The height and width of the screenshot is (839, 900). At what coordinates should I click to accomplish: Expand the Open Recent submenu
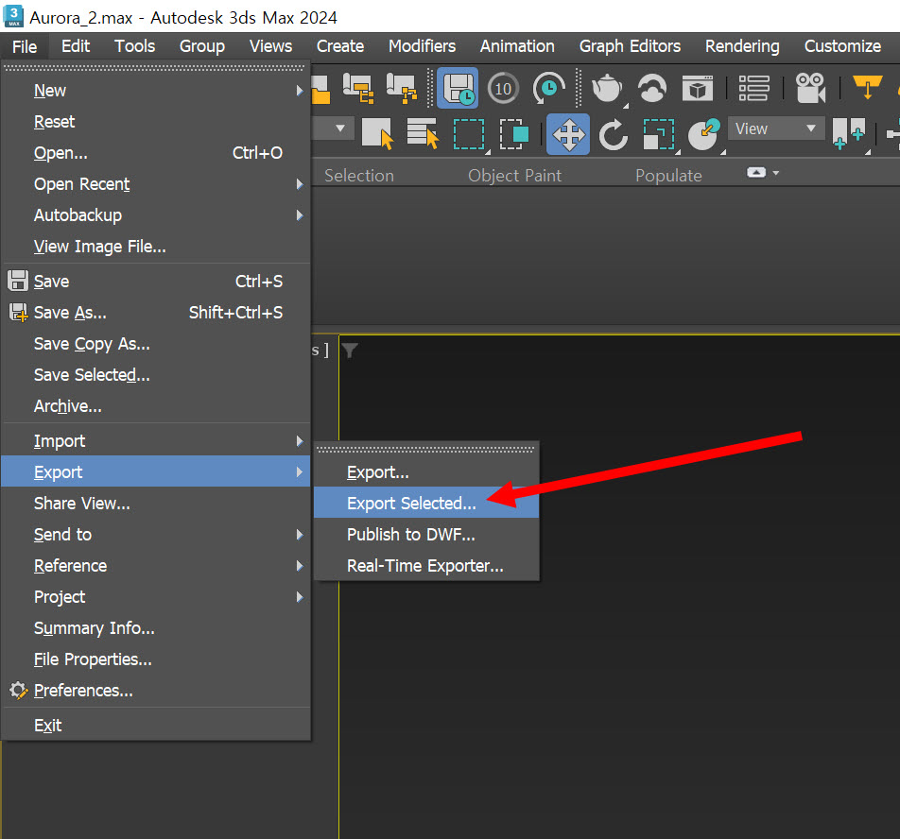click(156, 184)
